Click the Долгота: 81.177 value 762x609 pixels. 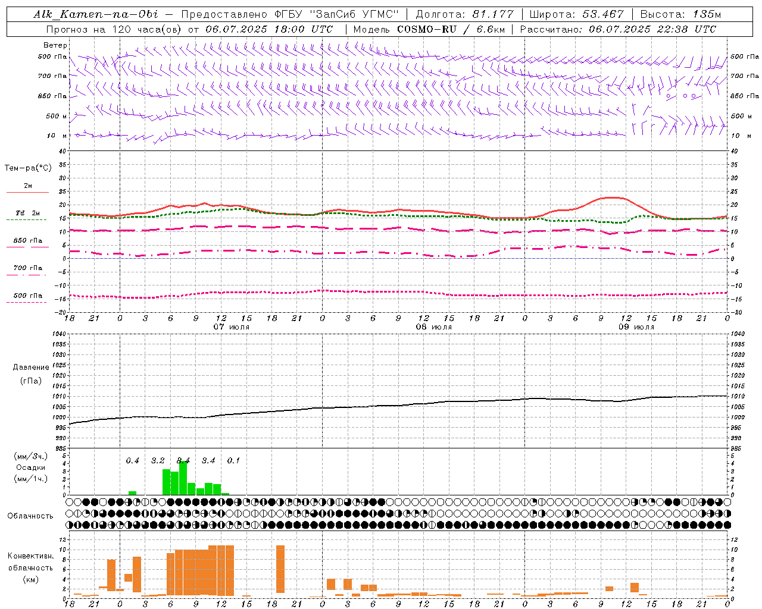(x=464, y=14)
